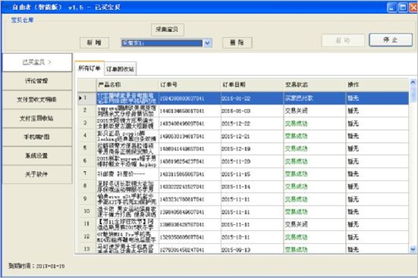Open 手机端晒图 in the sidebar

coord(37,137)
